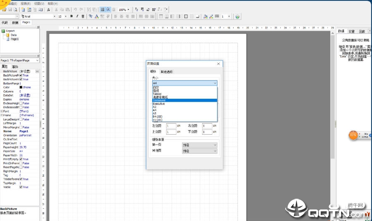Click the open folder toolbar icon
The image size is (372, 221).
pos(4,10)
